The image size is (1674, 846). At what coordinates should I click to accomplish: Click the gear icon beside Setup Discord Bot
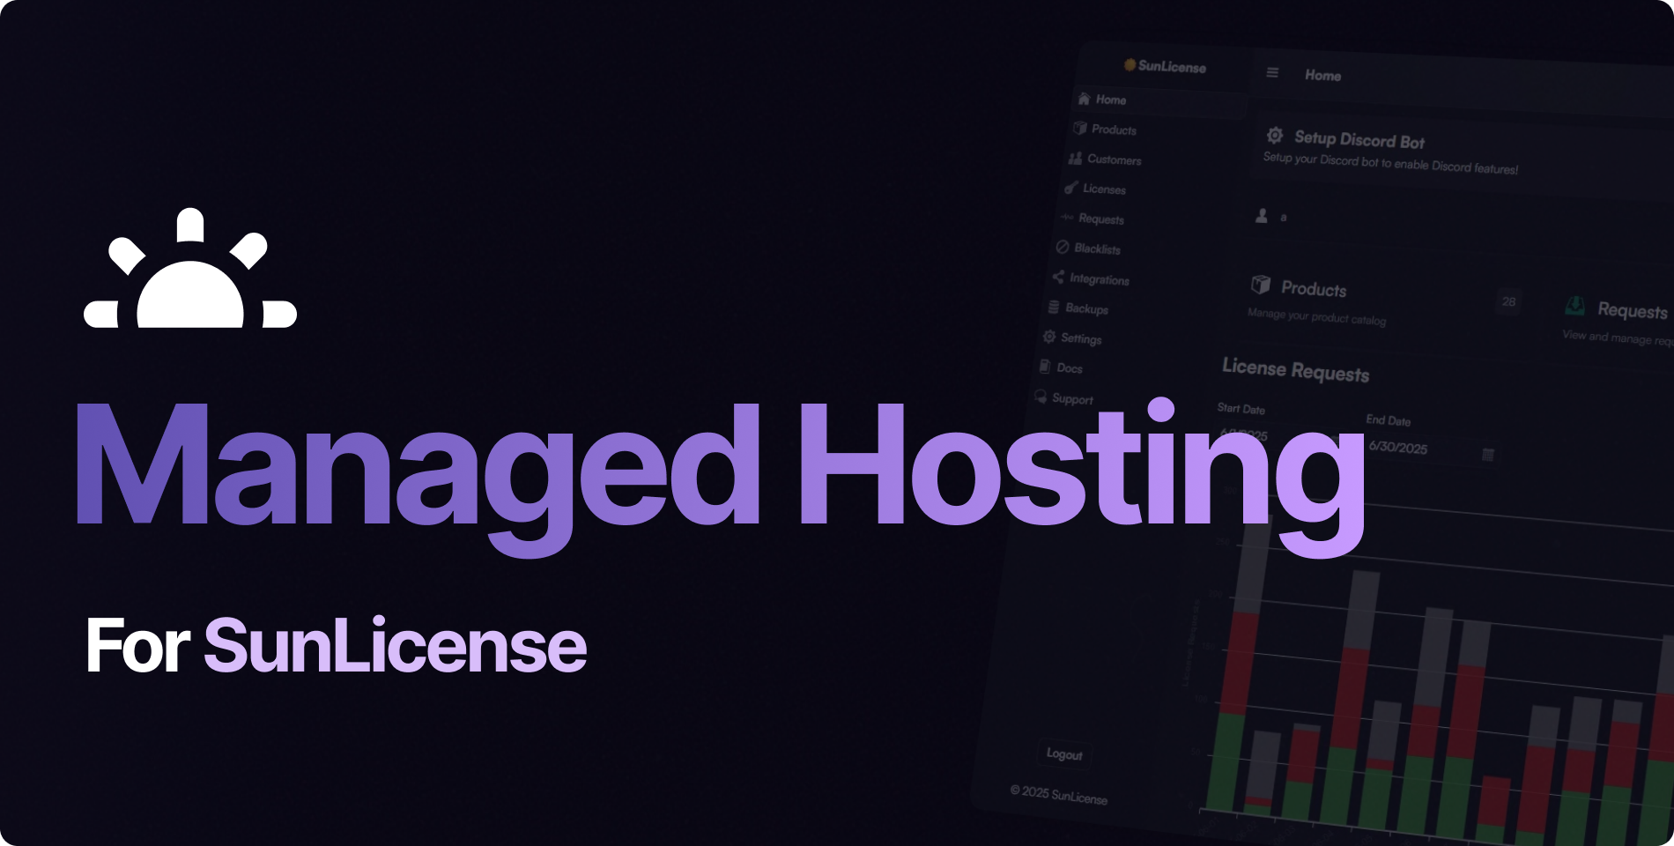pos(1275,135)
